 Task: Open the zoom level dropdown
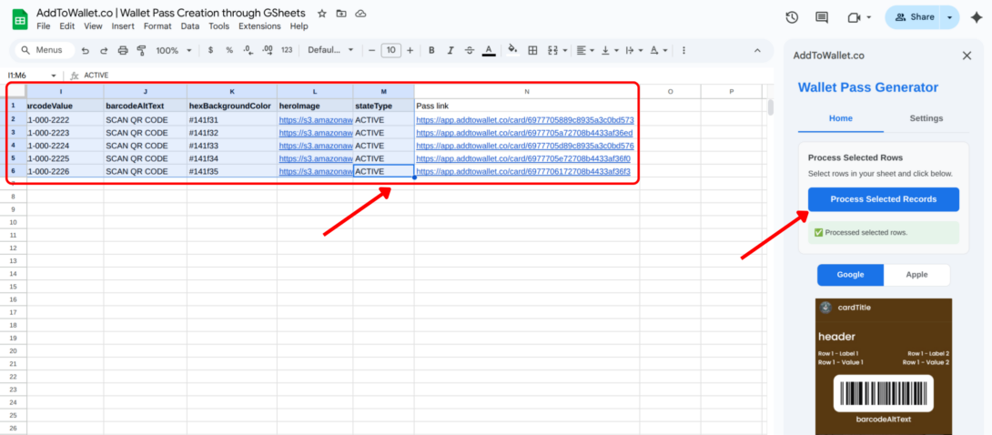[x=172, y=51]
